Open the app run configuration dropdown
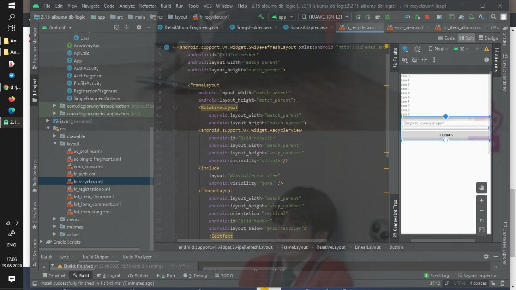 [282, 17]
